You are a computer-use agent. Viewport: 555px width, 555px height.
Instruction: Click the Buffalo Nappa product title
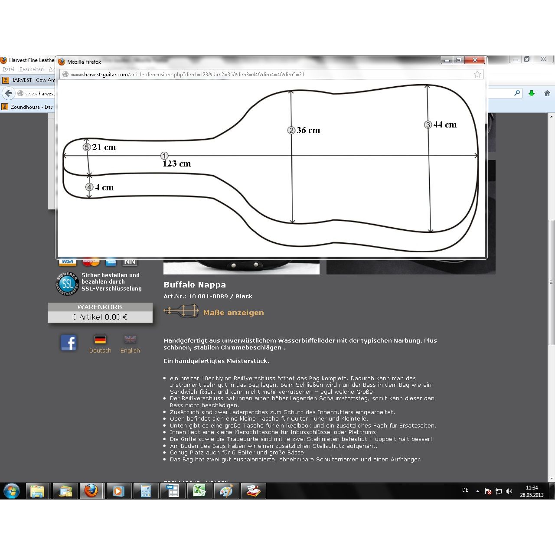195,284
